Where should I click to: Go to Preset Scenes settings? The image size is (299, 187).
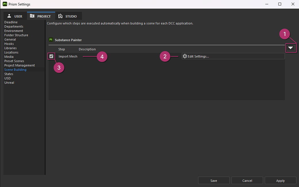pos(14,61)
